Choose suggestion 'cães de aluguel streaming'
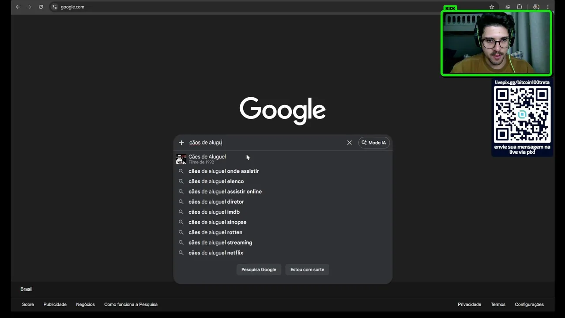The width and height of the screenshot is (565, 318). [x=282, y=242]
